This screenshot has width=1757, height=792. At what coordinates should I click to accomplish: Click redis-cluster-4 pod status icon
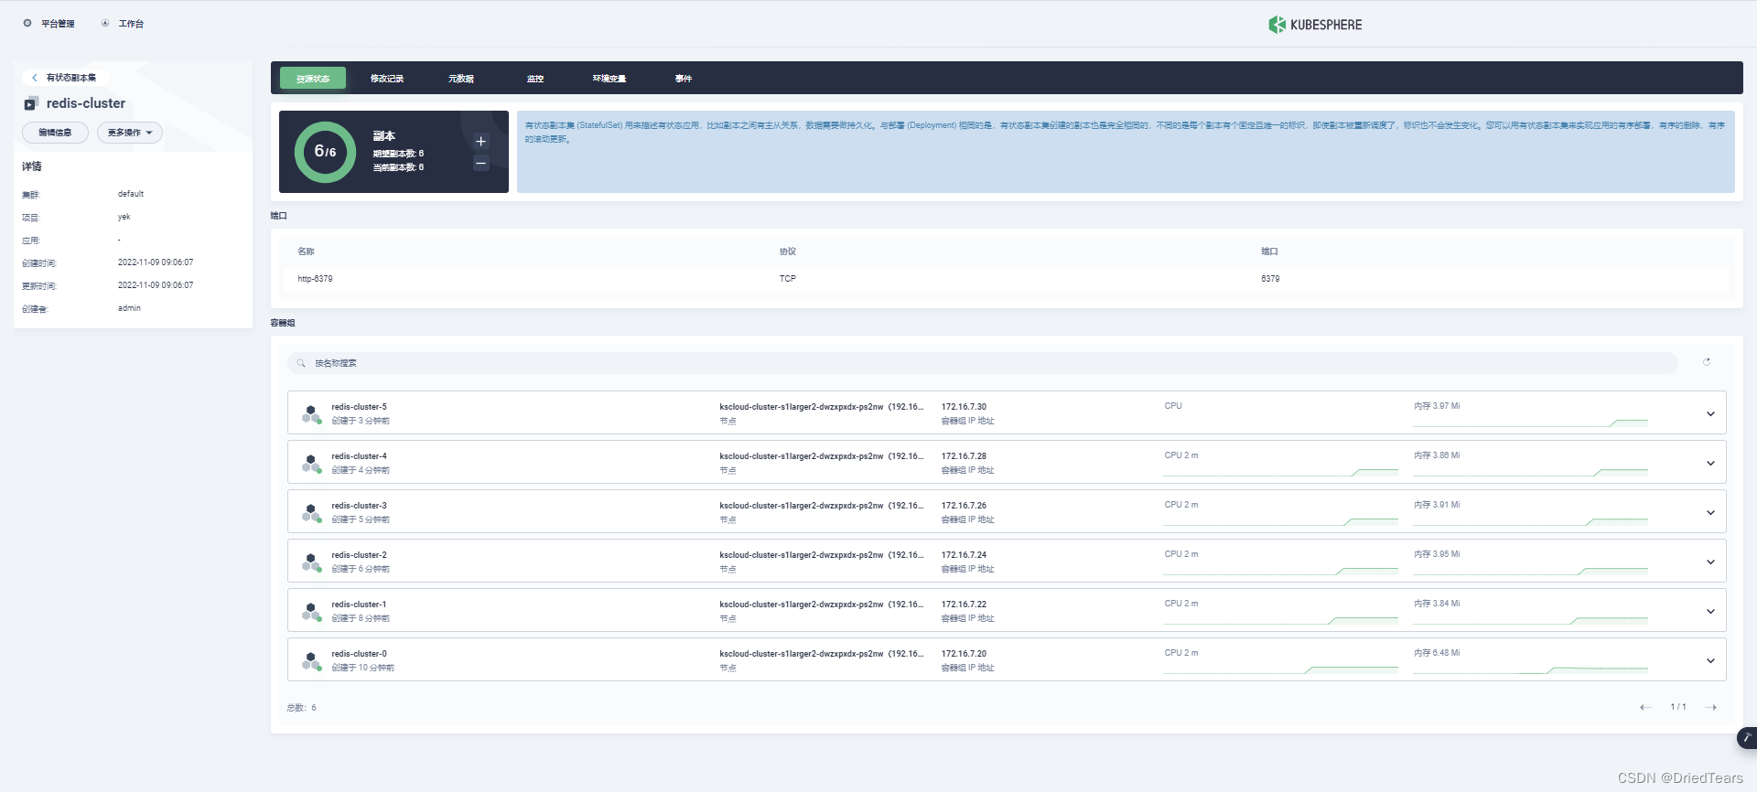click(311, 464)
